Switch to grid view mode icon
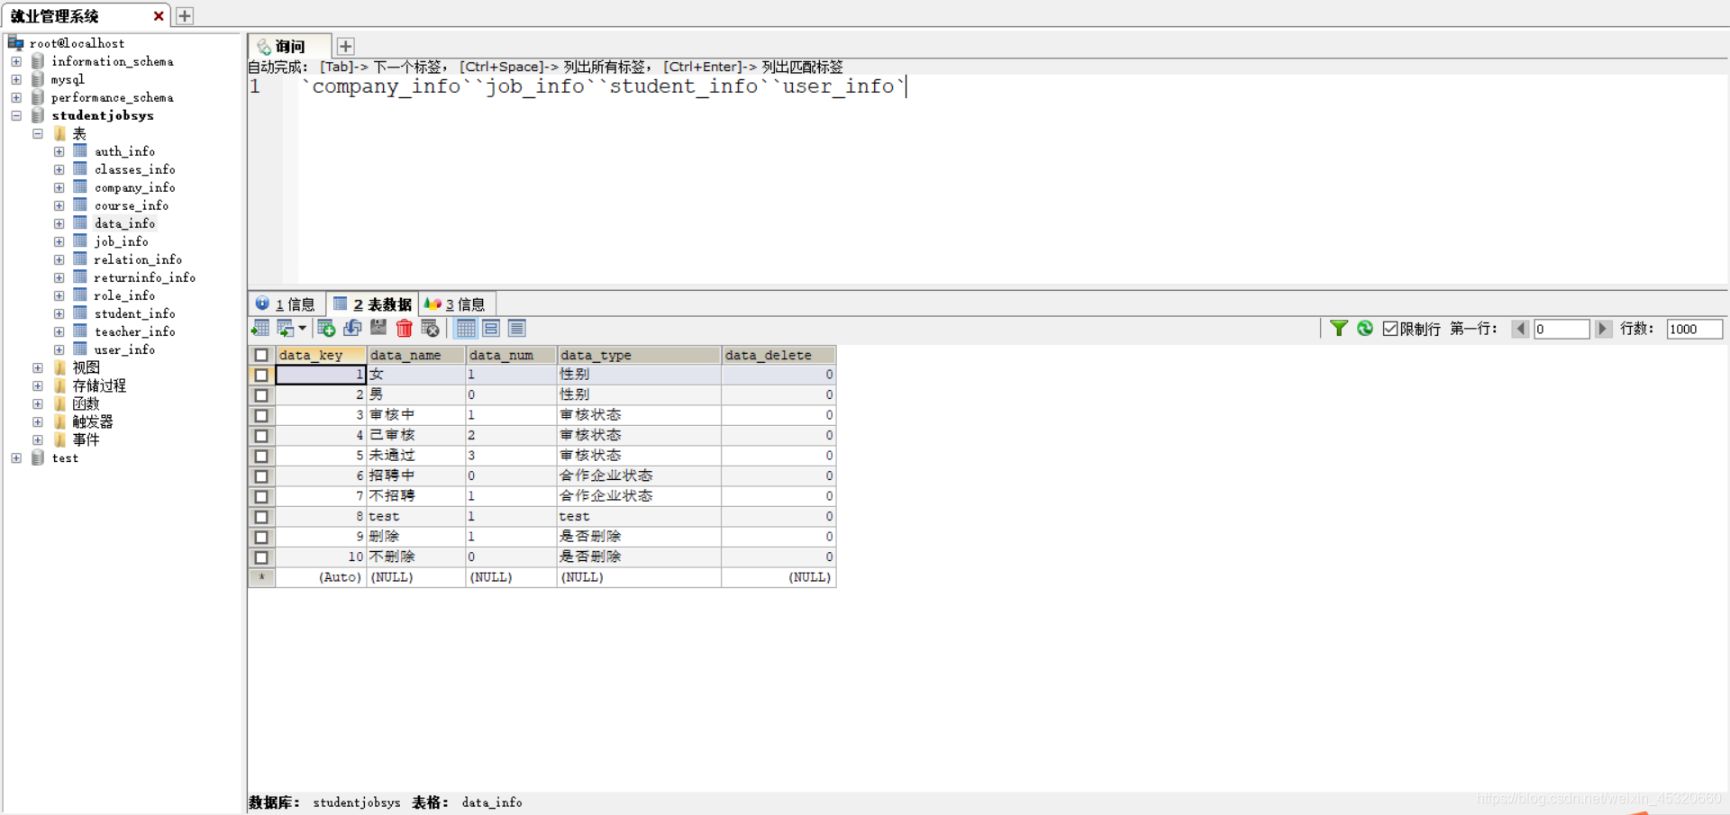1730x815 pixels. pos(466,328)
